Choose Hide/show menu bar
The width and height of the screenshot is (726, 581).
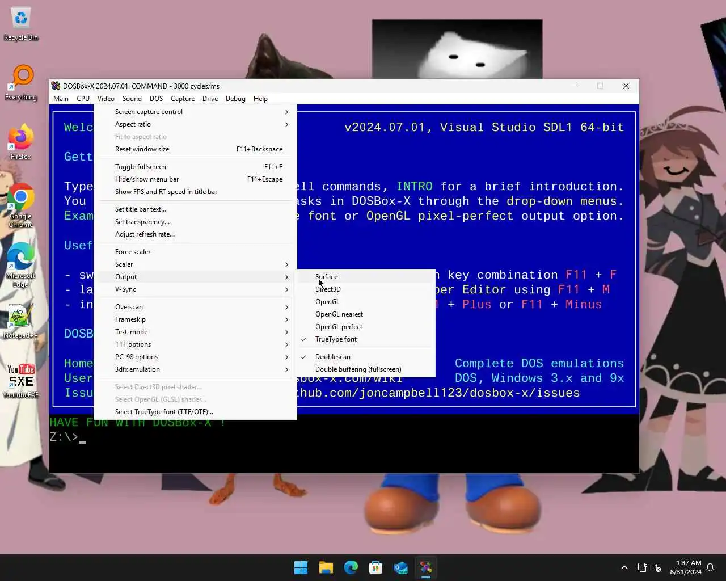pos(195,179)
